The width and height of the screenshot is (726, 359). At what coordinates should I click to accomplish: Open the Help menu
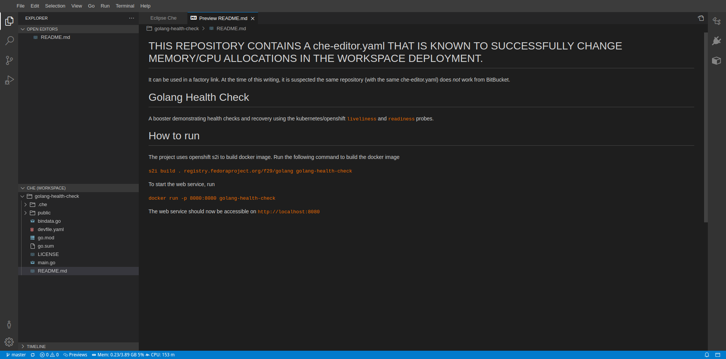pos(146,6)
